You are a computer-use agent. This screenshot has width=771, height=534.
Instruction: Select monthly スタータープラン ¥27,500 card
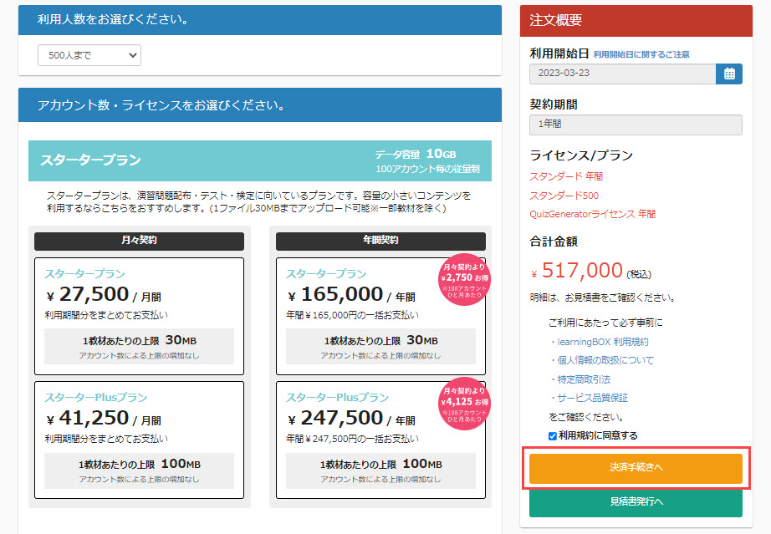pyautogui.click(x=139, y=316)
